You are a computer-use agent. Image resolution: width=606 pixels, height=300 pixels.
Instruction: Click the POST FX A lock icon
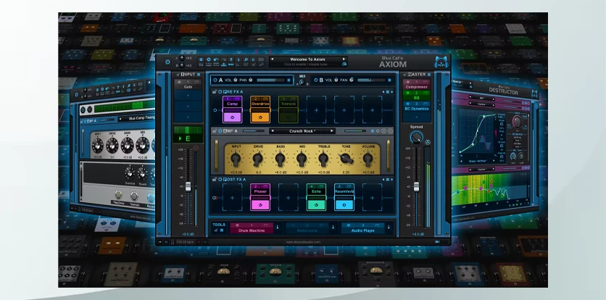click(215, 180)
